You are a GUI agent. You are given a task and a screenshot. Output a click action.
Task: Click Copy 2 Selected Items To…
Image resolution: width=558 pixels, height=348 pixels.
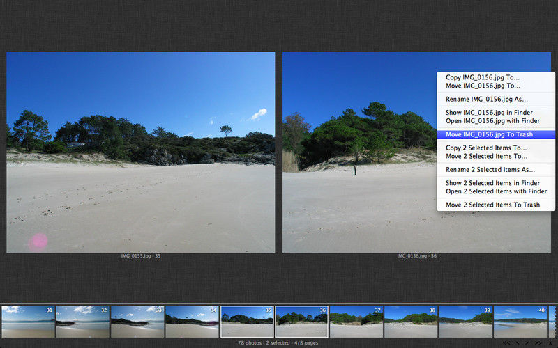click(x=486, y=148)
